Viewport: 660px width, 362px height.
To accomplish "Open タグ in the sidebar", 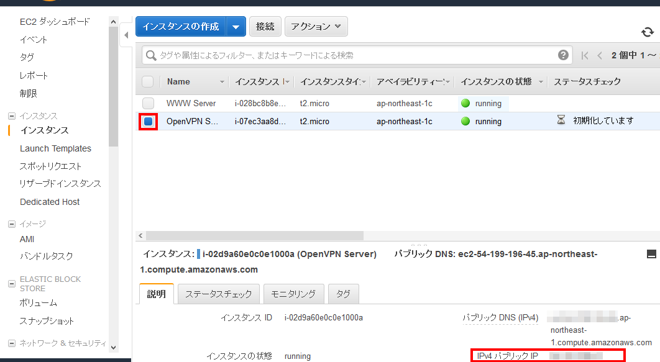I will pyautogui.click(x=27, y=57).
